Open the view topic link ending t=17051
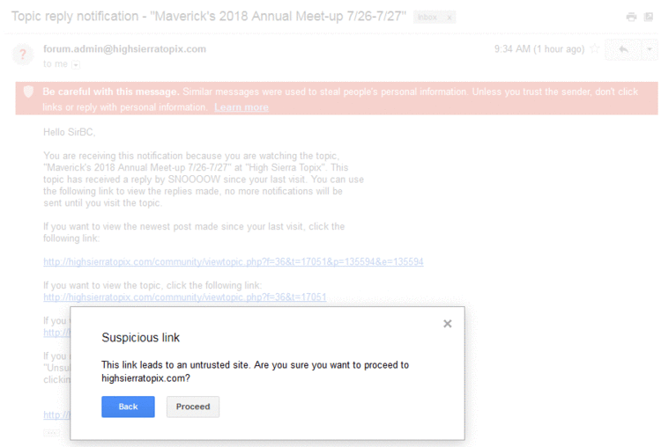This screenshot has width=661, height=447. (x=185, y=297)
